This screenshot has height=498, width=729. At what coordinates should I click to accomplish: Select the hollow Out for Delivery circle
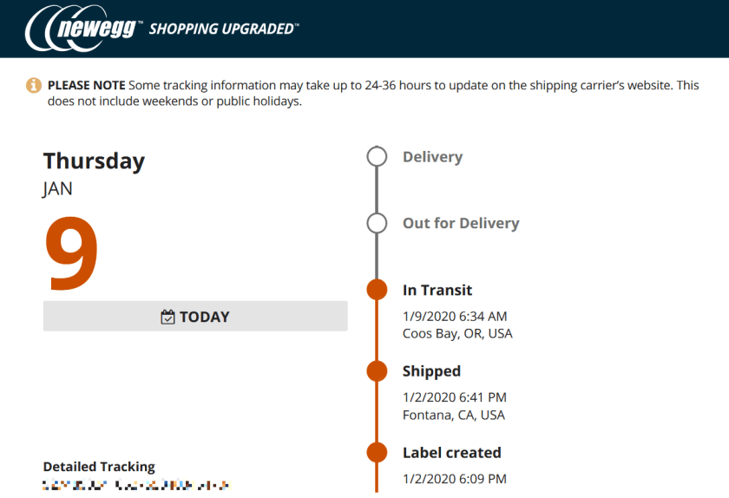pos(377,223)
